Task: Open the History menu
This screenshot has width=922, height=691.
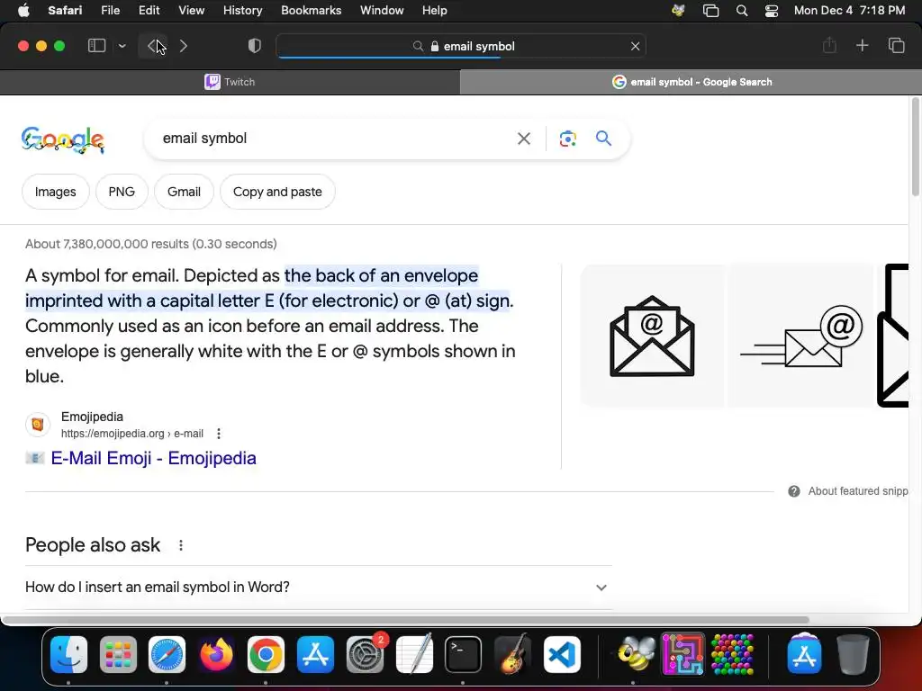Action: tap(242, 11)
